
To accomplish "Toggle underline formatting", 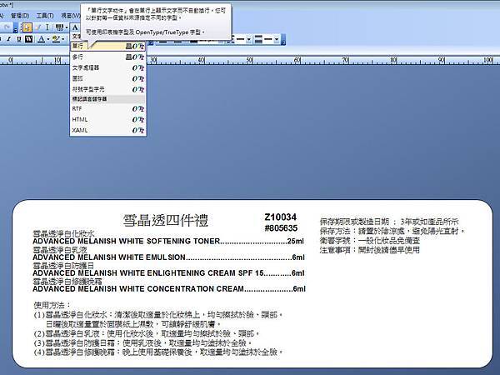I will coord(19,39).
